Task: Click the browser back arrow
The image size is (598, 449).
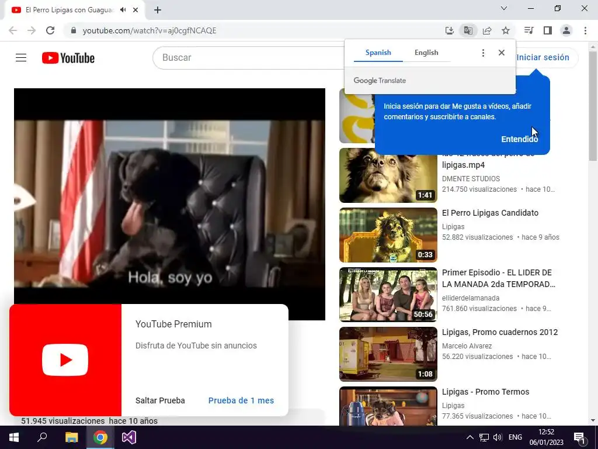Action: coord(13,30)
